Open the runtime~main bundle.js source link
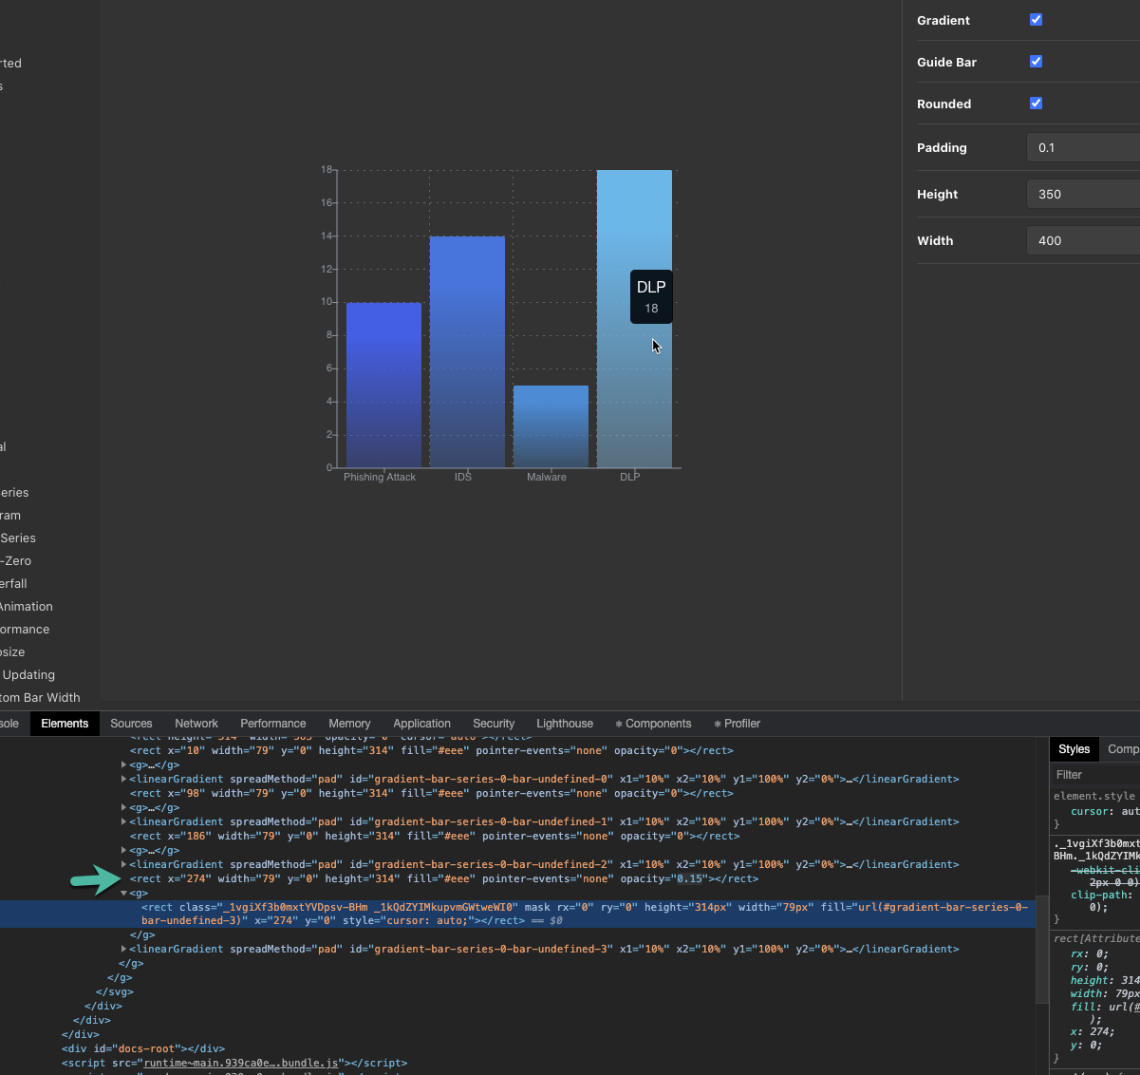 click(237, 1063)
